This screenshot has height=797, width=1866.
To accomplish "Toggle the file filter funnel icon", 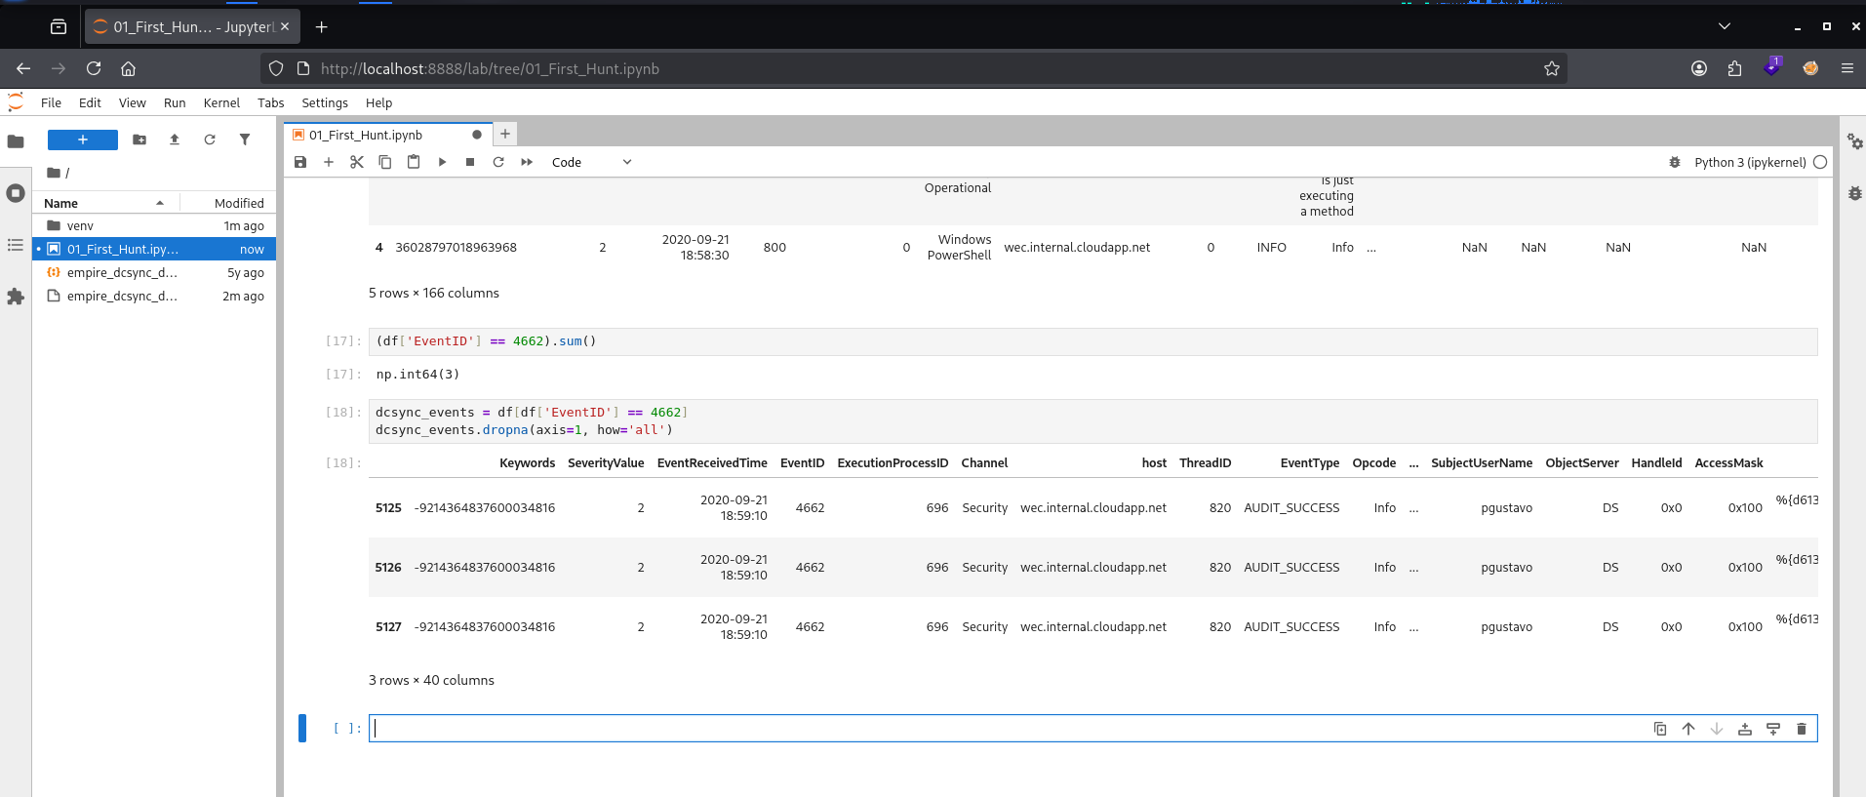I will click(x=245, y=139).
